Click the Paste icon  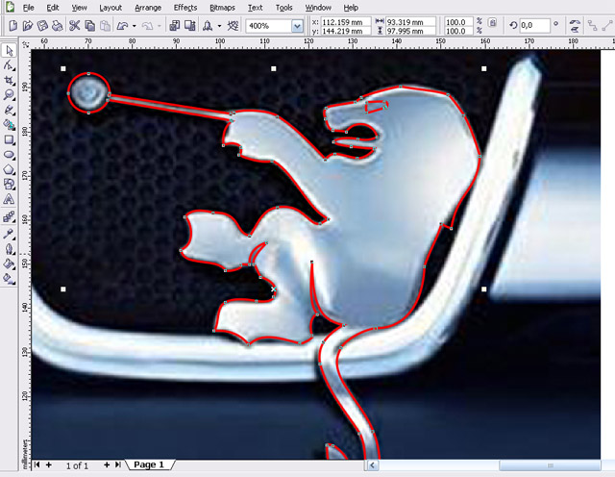105,26
